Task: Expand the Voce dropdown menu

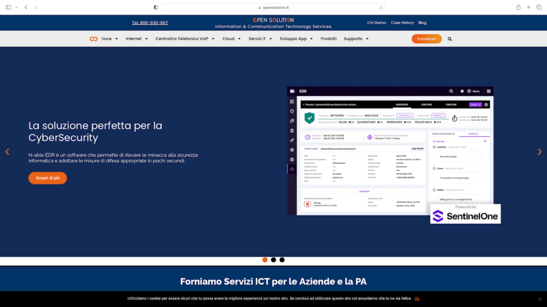Action: click(x=110, y=39)
